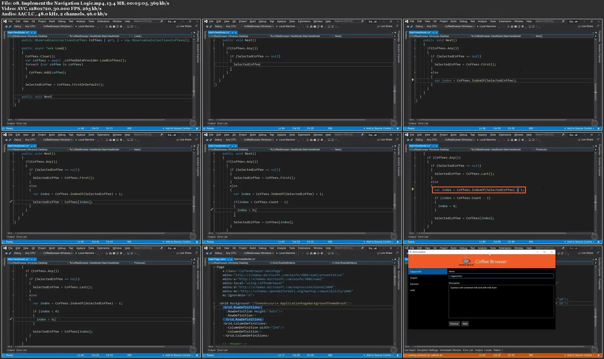Open the Git menu
This screenshot has height=359, width=604.
pos(33,21)
